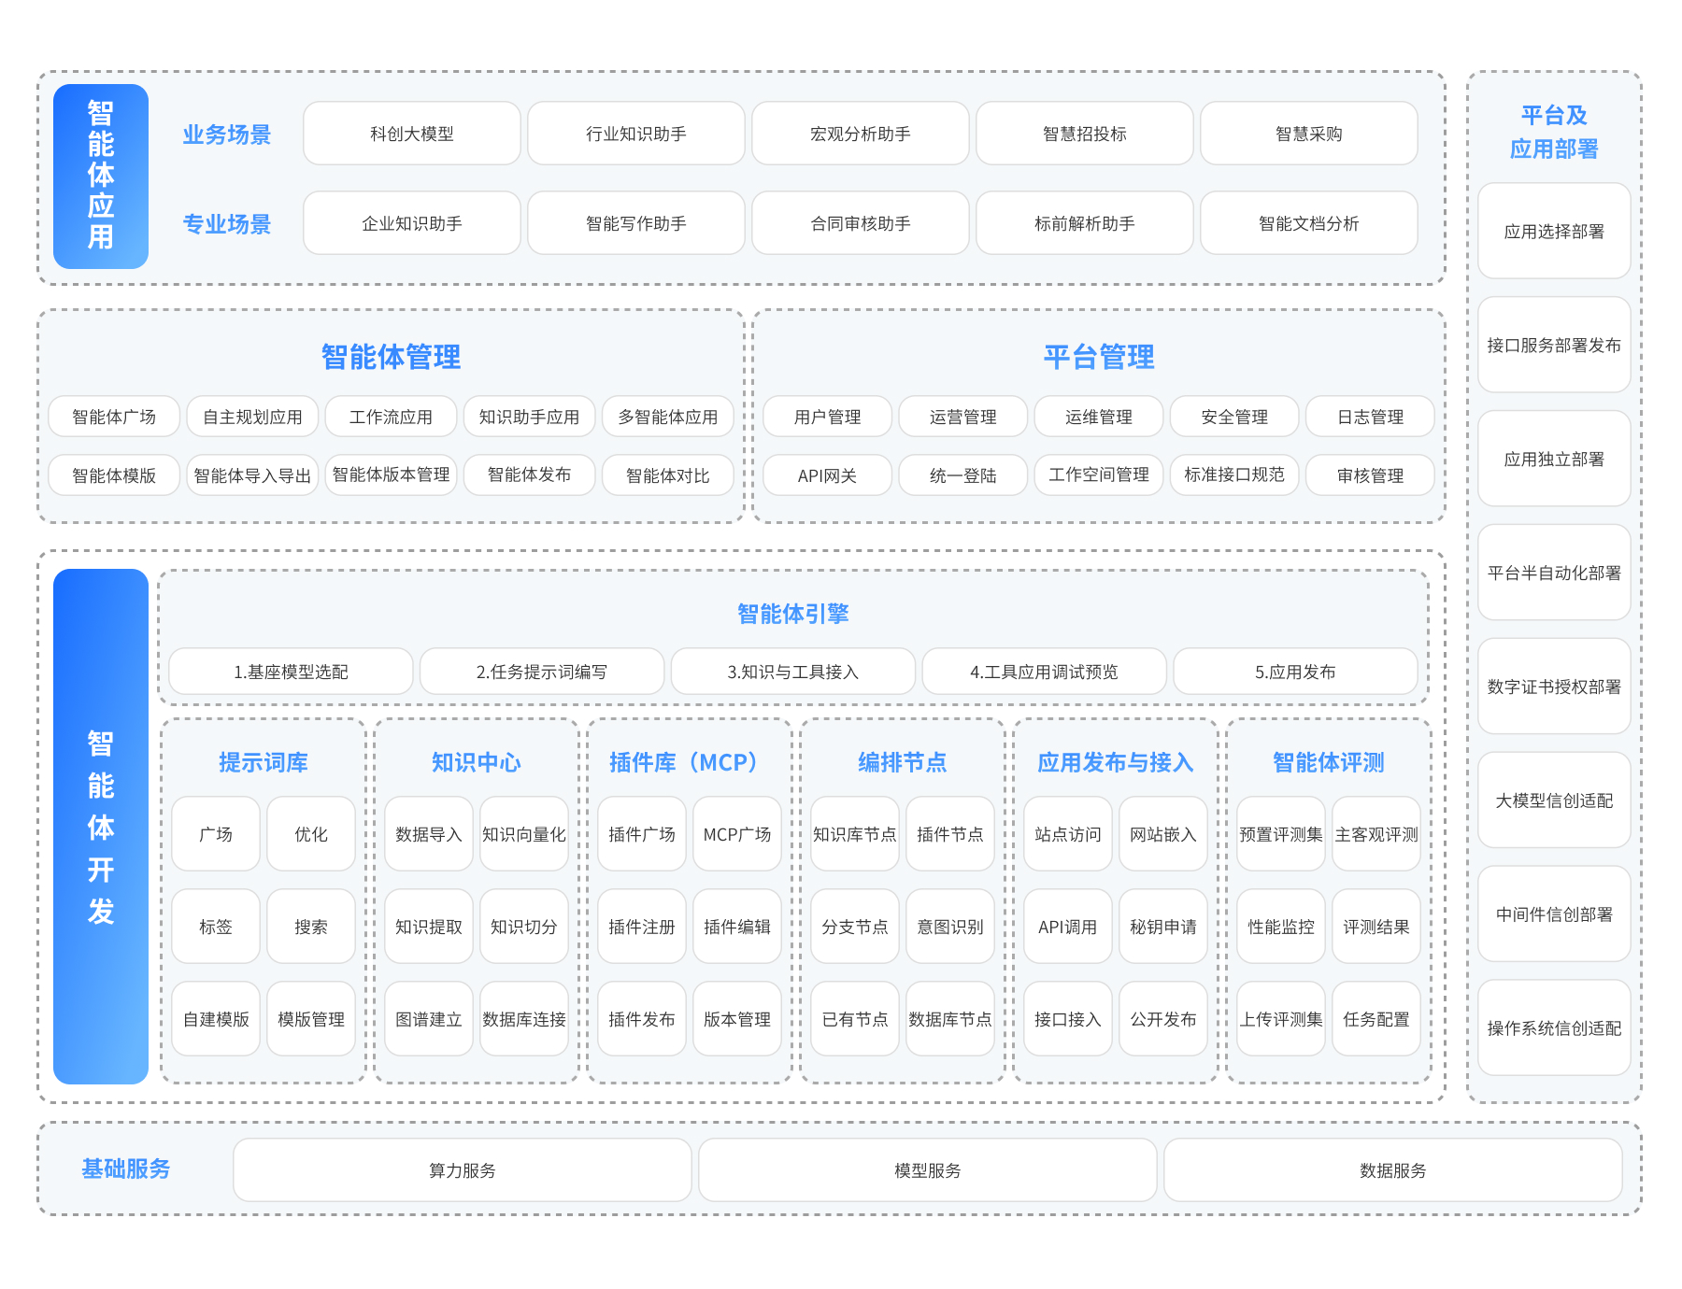Select 智能写作助手 in 专业场景 row
Screen dimensions: 1682x1289
point(635,223)
